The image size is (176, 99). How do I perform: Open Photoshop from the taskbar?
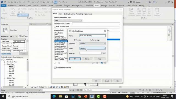click(x=73, y=97)
